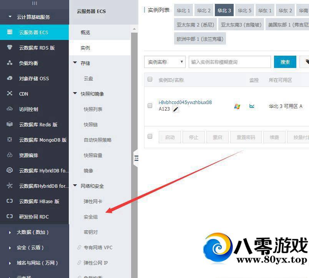
Task: Check the checkbox in the bottom action bar
Action: pos(150,136)
